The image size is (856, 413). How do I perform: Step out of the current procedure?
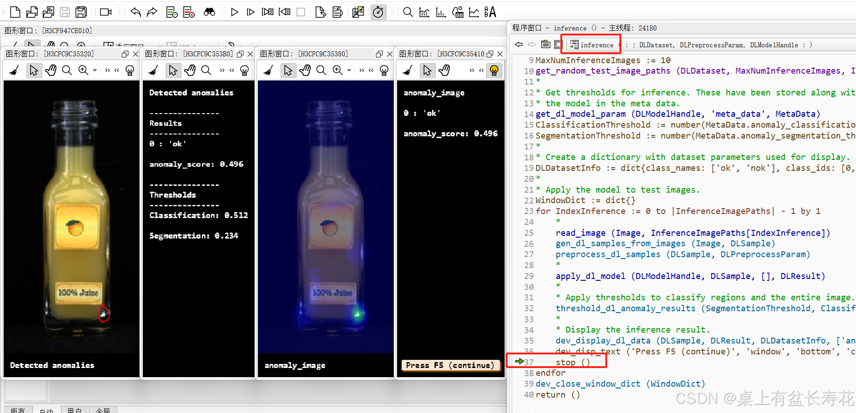coord(284,12)
